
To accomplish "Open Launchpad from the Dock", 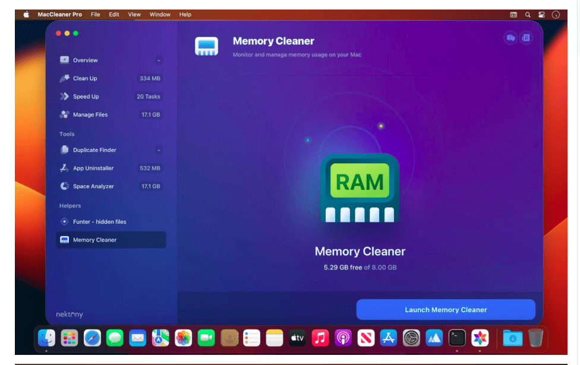I will coord(69,338).
